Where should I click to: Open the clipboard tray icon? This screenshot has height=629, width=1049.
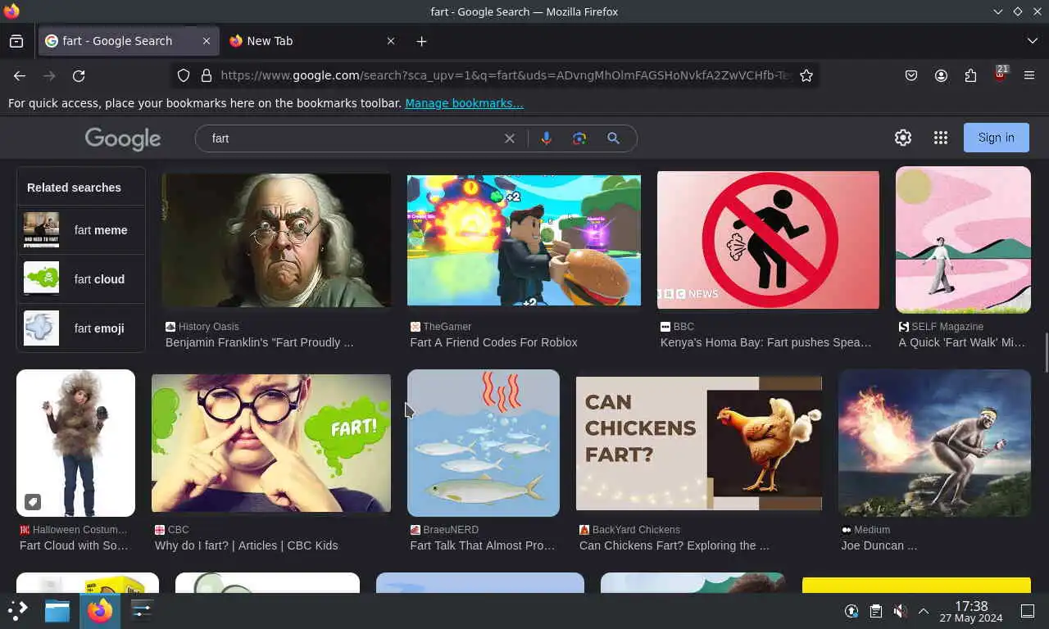coord(875,611)
